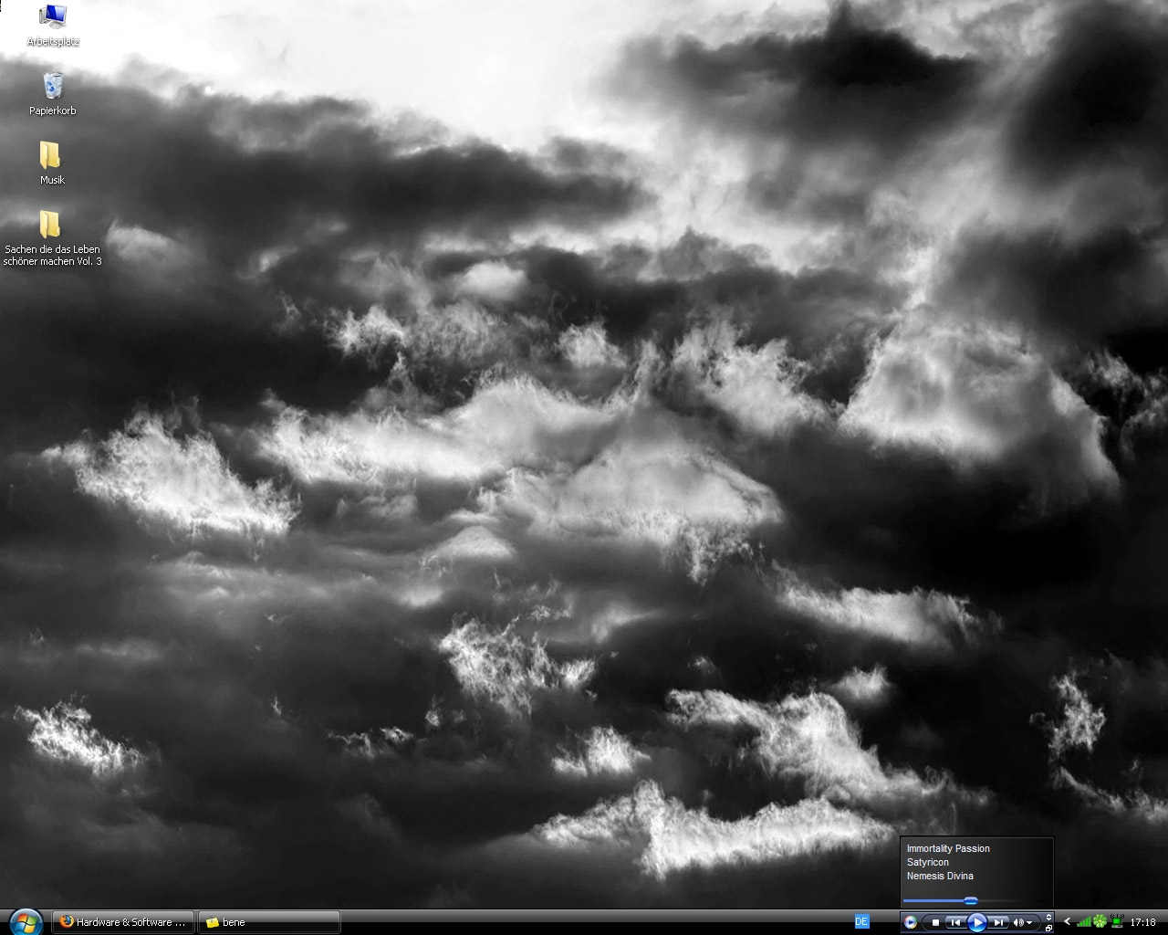
Task: Select 'Sachen die das Leben schöner machen' folder
Action: pyautogui.click(x=51, y=226)
